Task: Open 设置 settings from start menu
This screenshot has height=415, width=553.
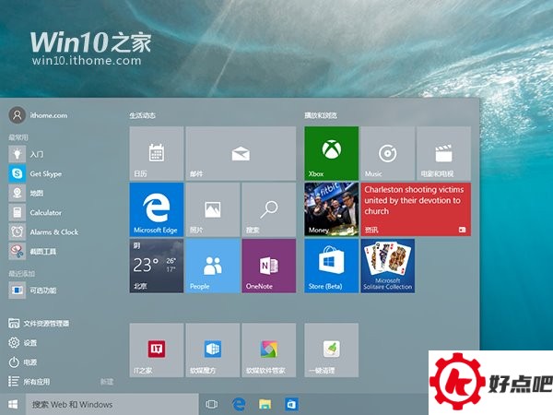Action: click(29, 342)
